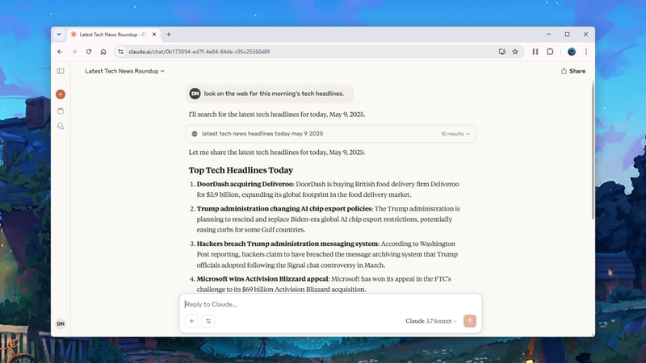Open the chats history icon in sidebar

[61, 126]
